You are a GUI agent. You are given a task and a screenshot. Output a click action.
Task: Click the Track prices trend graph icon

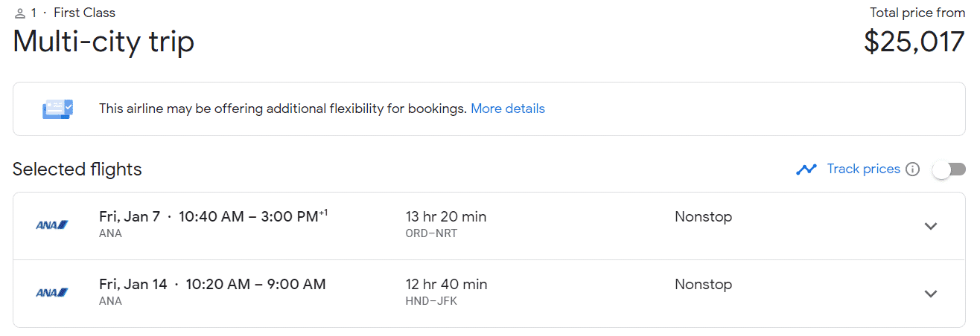(806, 169)
